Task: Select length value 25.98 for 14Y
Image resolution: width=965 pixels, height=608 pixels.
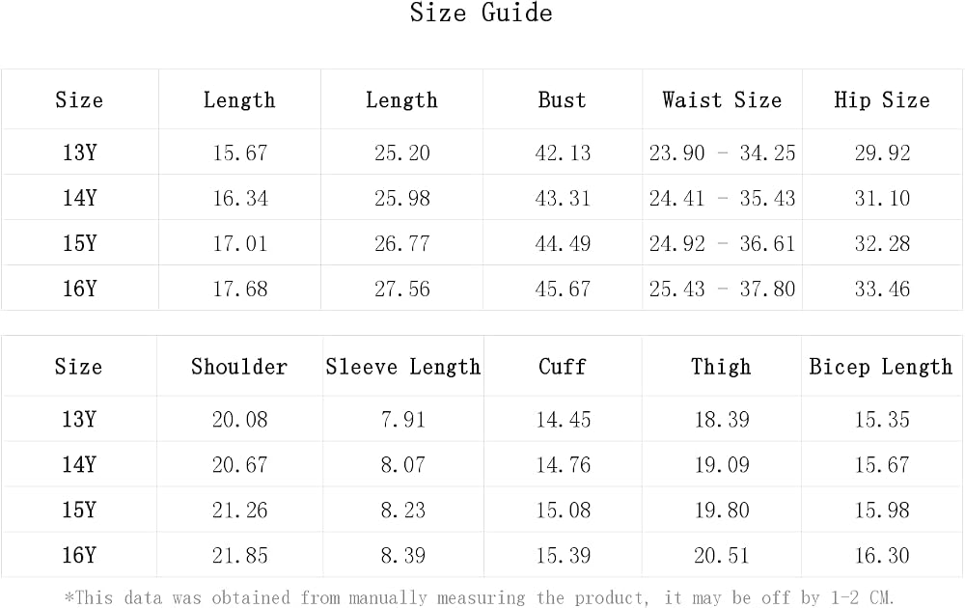Action: tap(401, 198)
